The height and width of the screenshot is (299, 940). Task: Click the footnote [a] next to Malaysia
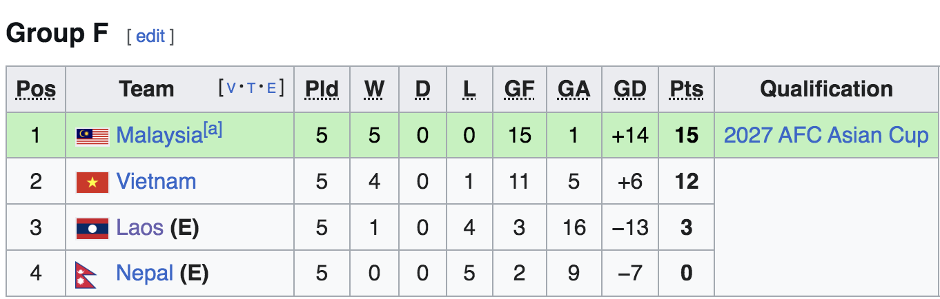212,130
